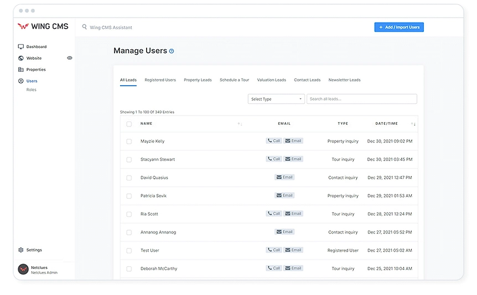Click the Netclues Admin profile avatar
This screenshot has height=295, width=477.
(x=23, y=270)
